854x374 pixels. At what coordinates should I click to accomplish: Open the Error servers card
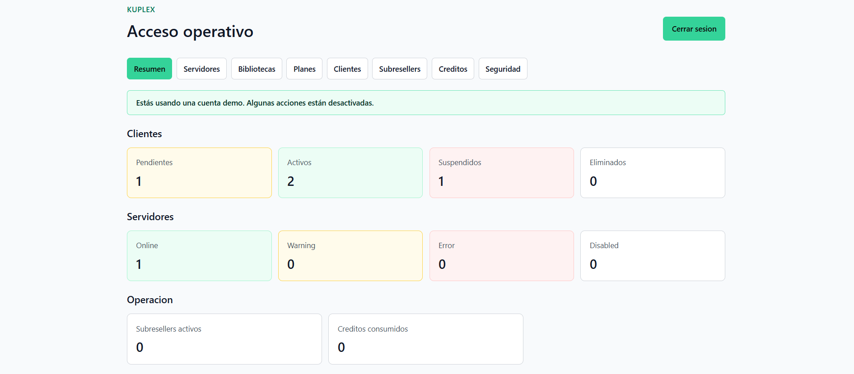point(501,256)
